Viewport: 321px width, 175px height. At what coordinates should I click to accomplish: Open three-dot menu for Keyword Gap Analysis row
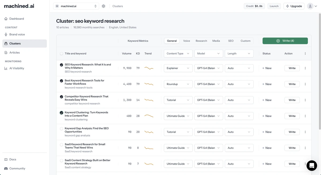pyautogui.click(x=305, y=132)
